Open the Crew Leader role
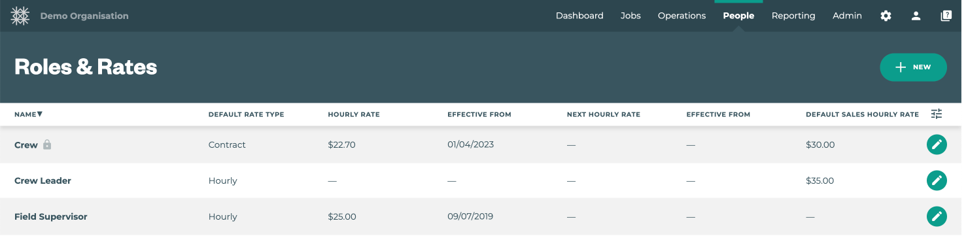Image resolution: width=966 pixels, height=238 pixels. [43, 180]
